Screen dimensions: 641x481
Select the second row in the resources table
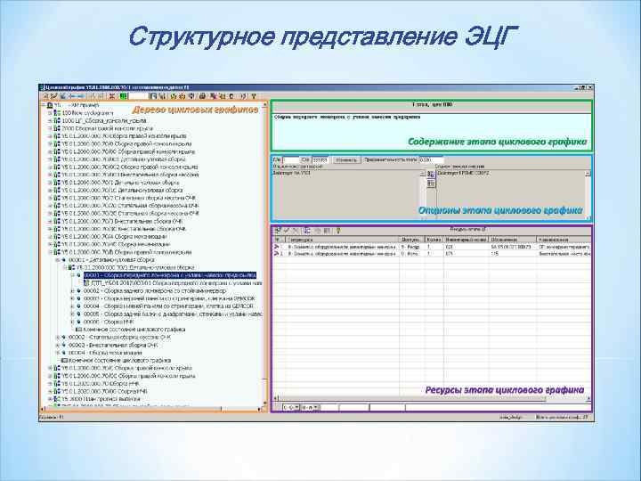432,254
